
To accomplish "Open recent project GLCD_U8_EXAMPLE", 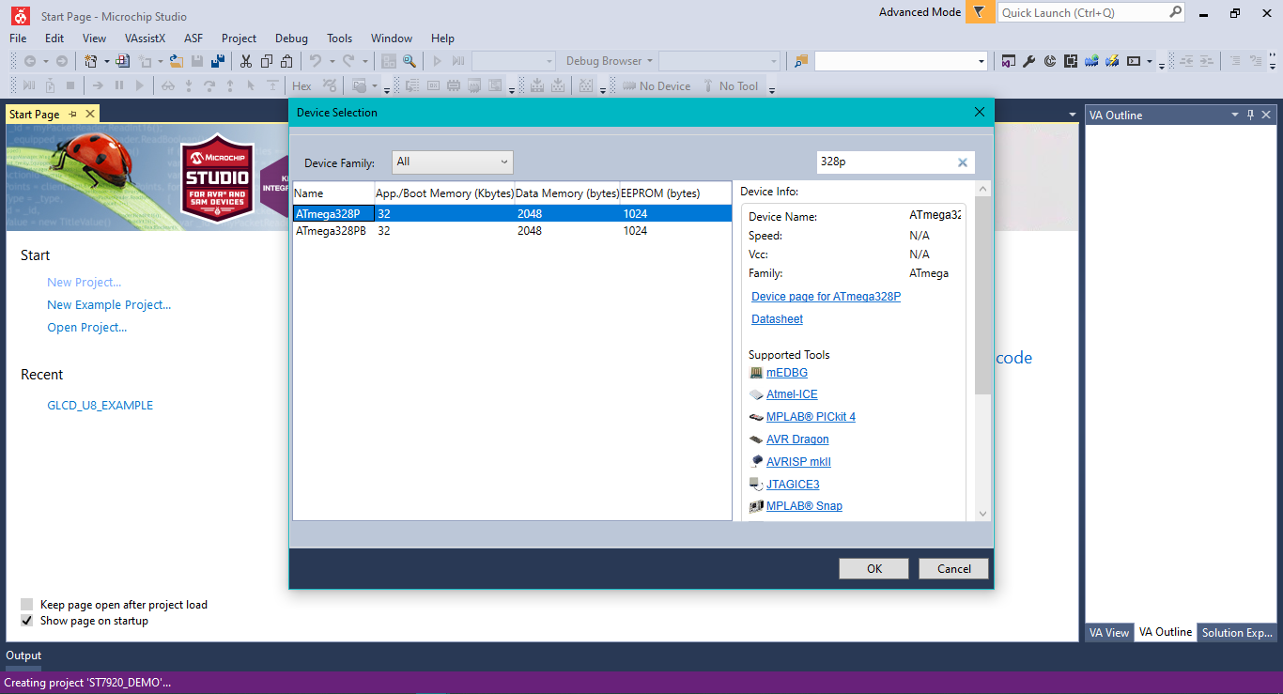I will point(100,406).
